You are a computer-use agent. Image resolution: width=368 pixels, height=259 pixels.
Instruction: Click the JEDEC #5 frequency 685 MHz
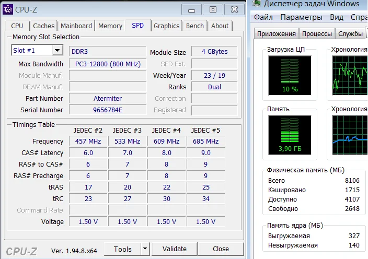pos(205,142)
